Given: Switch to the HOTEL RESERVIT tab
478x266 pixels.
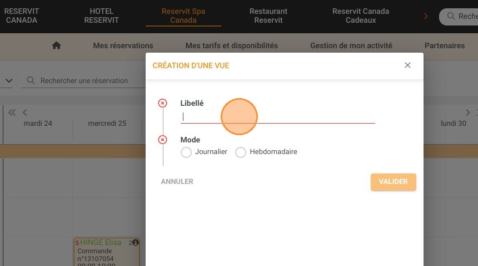Looking at the screenshot, I should point(102,16).
